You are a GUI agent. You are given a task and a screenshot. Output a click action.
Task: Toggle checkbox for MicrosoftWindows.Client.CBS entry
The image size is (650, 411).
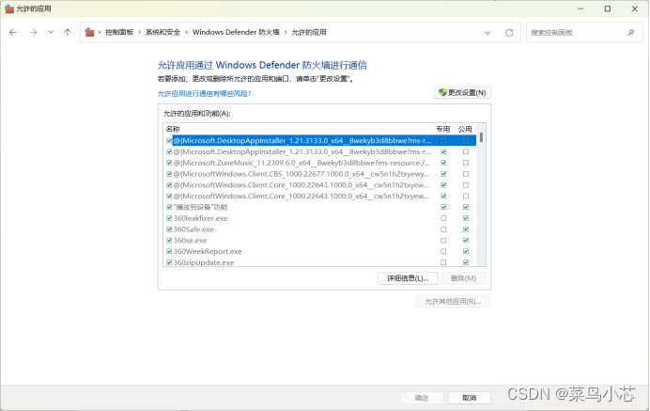(x=169, y=174)
